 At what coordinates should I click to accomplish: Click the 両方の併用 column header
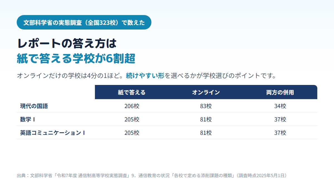click(280, 92)
